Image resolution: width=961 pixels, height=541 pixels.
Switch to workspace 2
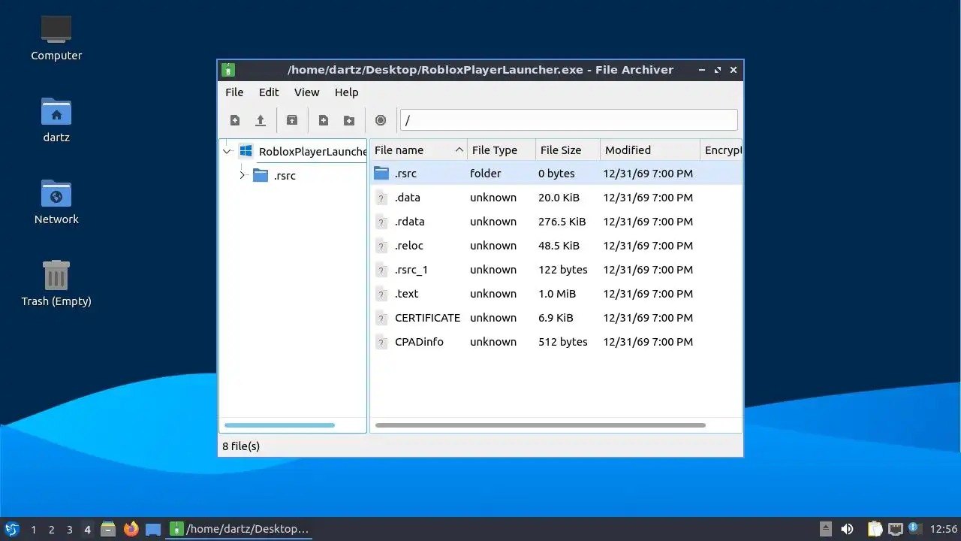51,529
